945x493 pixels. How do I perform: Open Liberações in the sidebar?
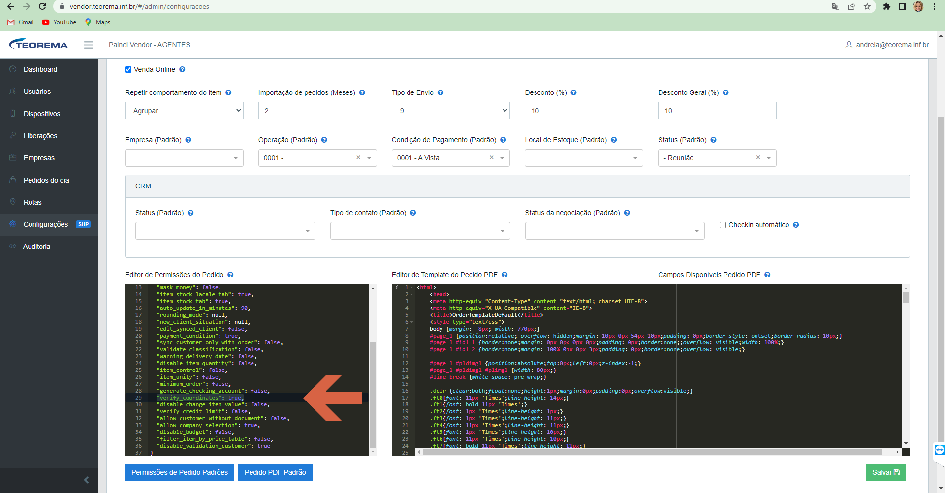point(49,136)
